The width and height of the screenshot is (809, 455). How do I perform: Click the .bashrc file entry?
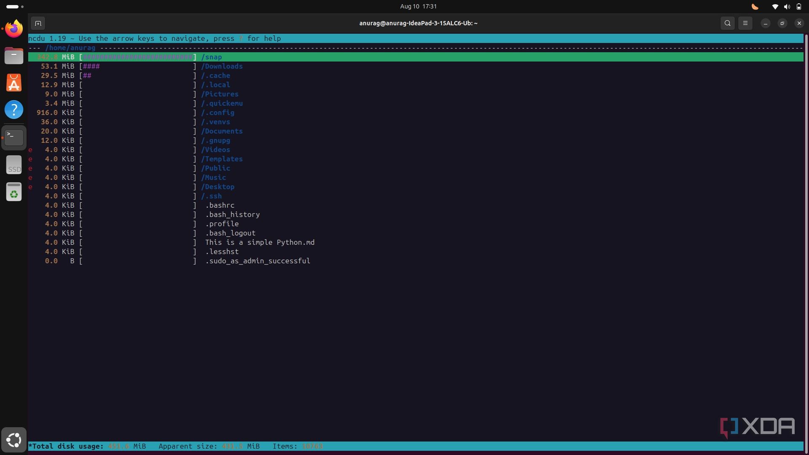tap(220, 205)
